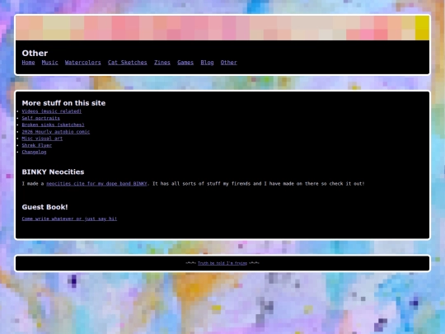Screen dimensions: 445x334
Task: Follow the Self portraits link
Action: pos(41,118)
